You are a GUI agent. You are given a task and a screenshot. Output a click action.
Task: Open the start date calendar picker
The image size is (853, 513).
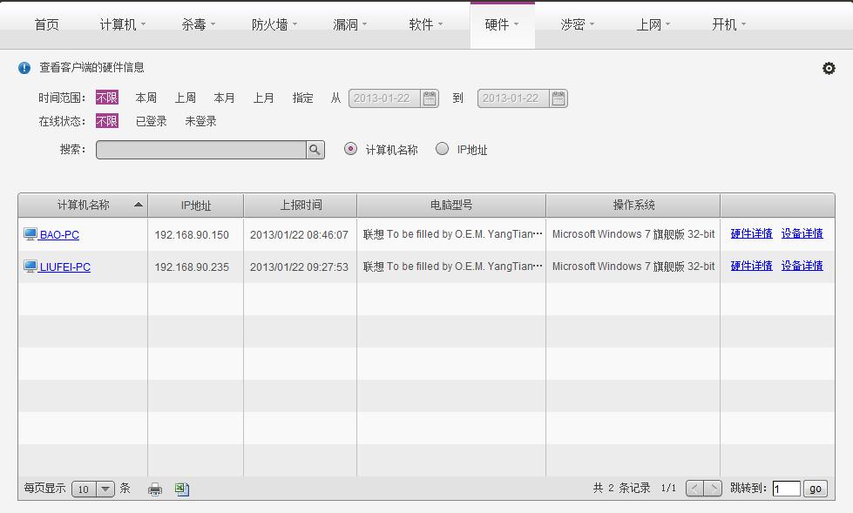click(430, 98)
